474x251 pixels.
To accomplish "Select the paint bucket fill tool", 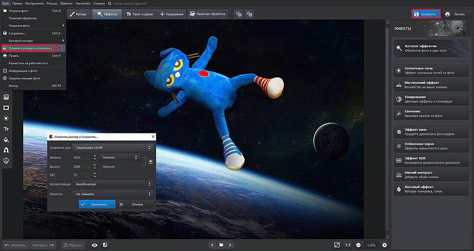I will [x=6, y=139].
